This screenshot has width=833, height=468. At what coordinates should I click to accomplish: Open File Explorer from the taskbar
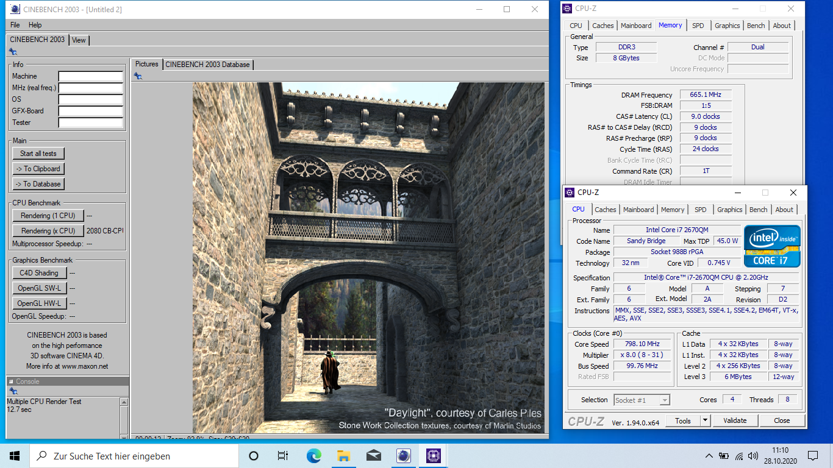click(343, 456)
